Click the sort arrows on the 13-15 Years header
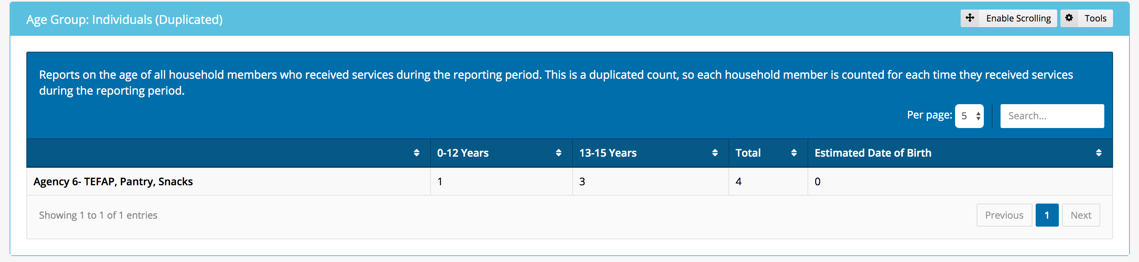 (715, 153)
